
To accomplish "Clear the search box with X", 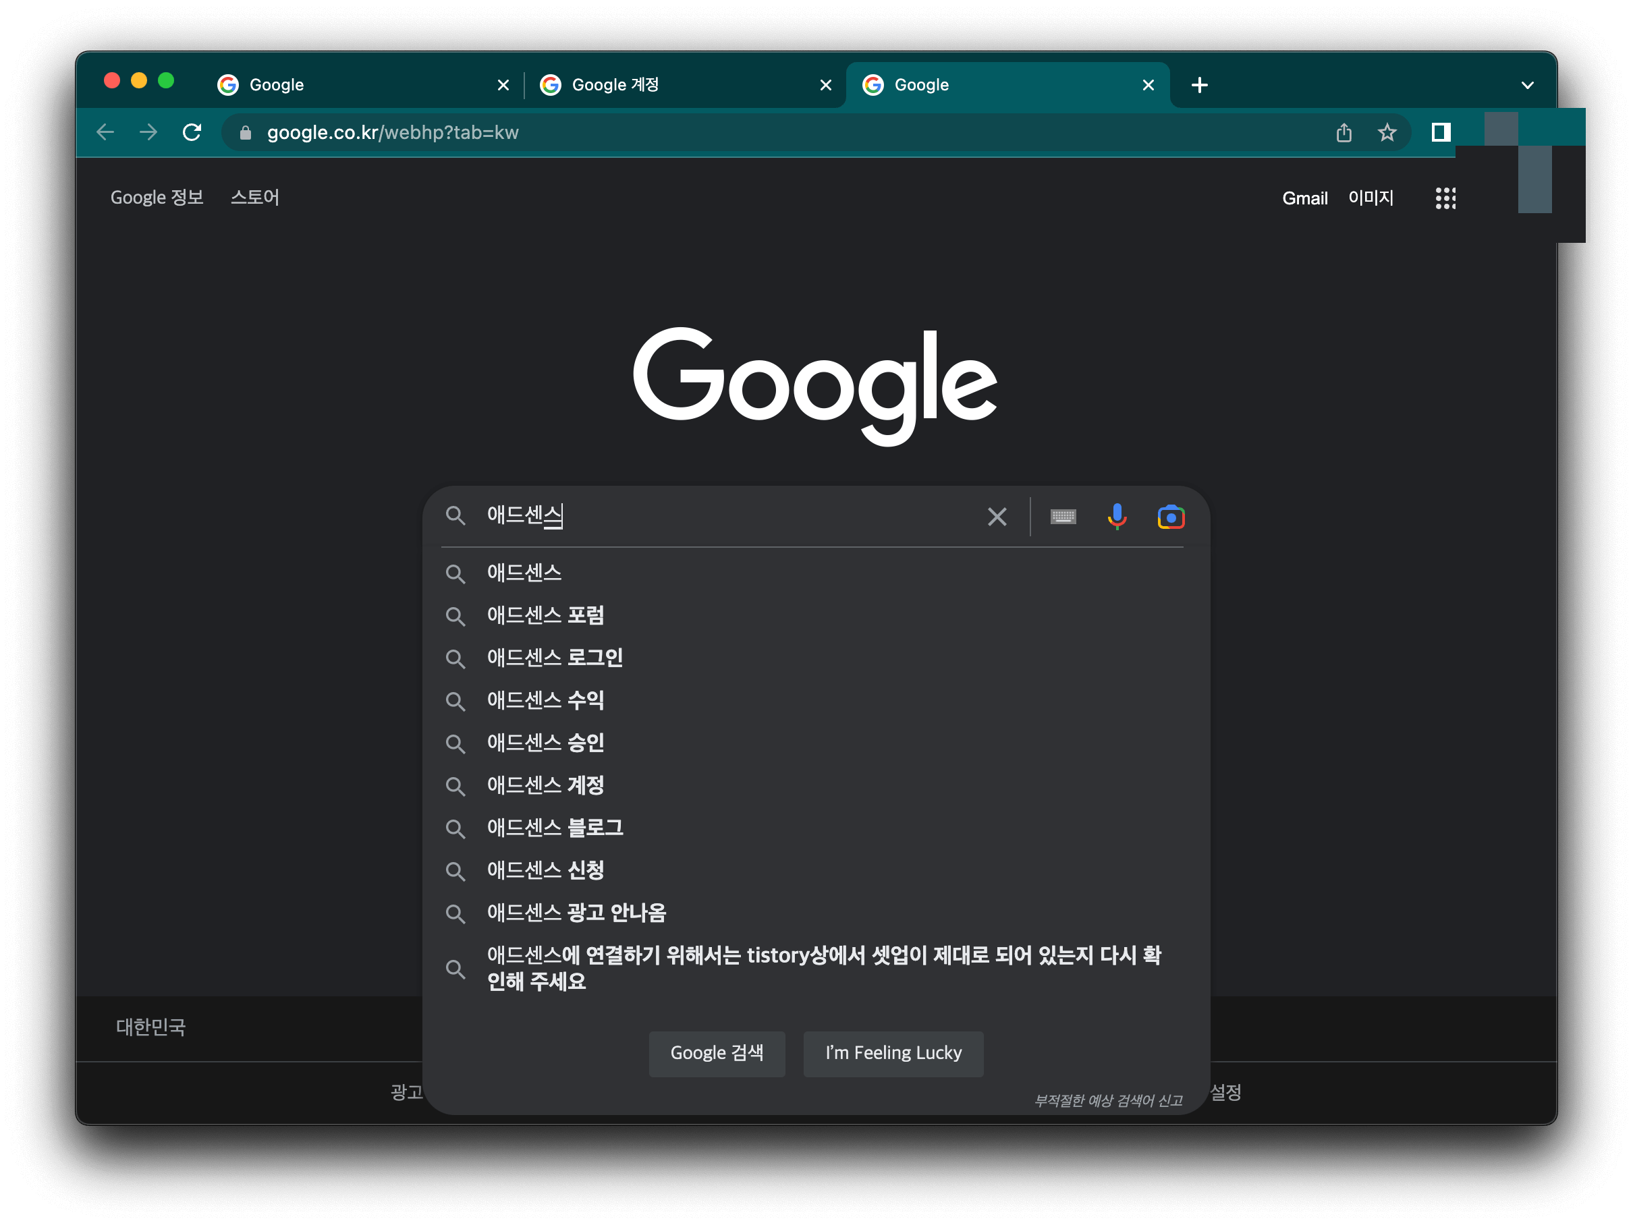I will (997, 517).
